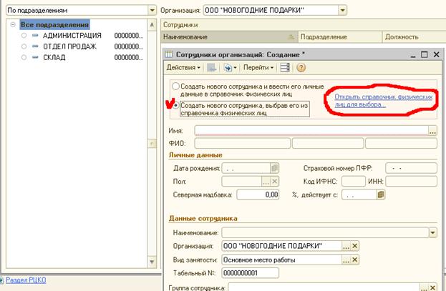This screenshot has height=291, width=446.
Task: Open the 'По подразделениям' dropdown
Action: 152,11
